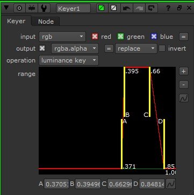Switch to the Node tab

pos(46,22)
